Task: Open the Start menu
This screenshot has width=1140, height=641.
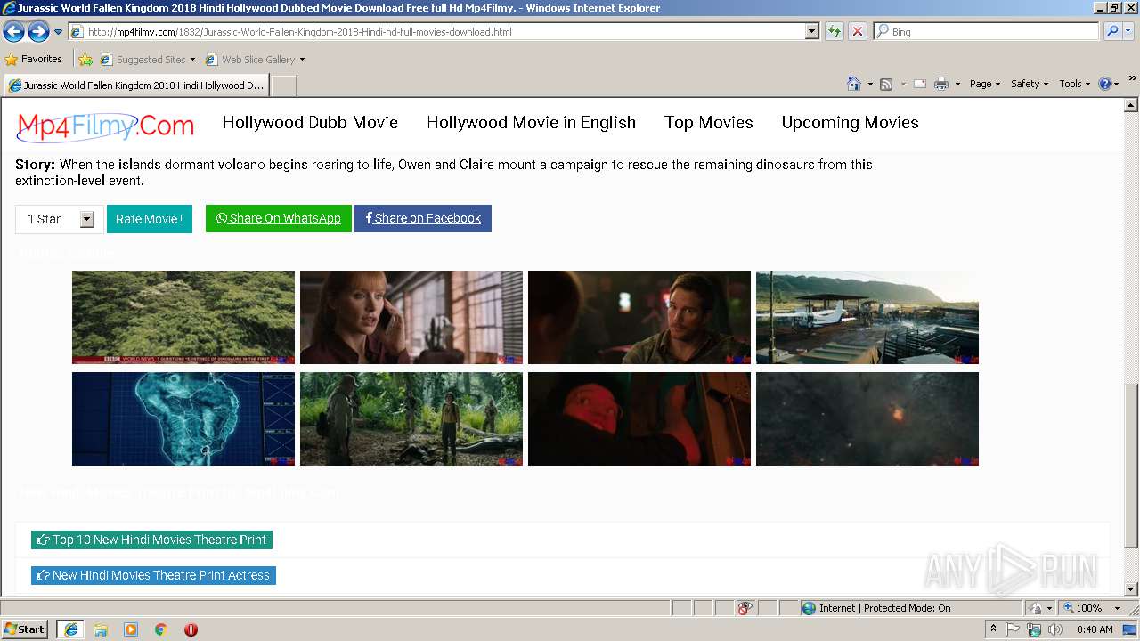Action: point(25,629)
